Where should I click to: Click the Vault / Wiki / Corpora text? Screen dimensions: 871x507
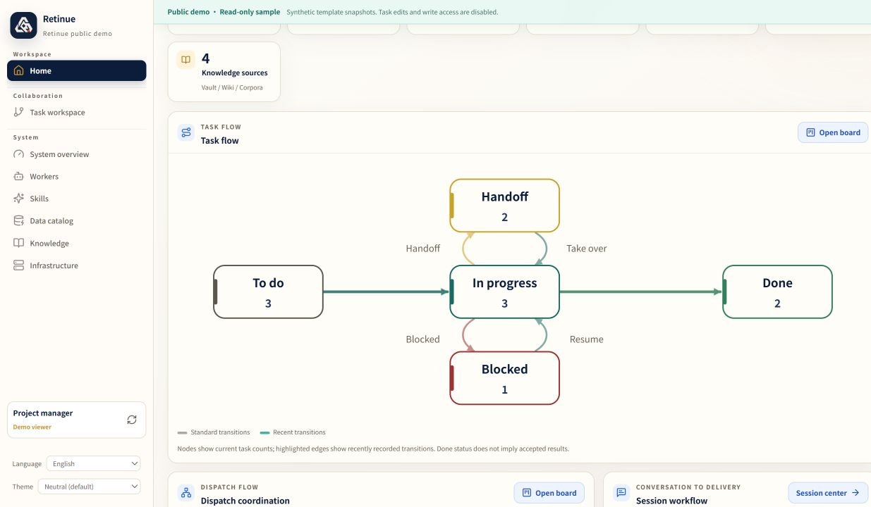232,88
